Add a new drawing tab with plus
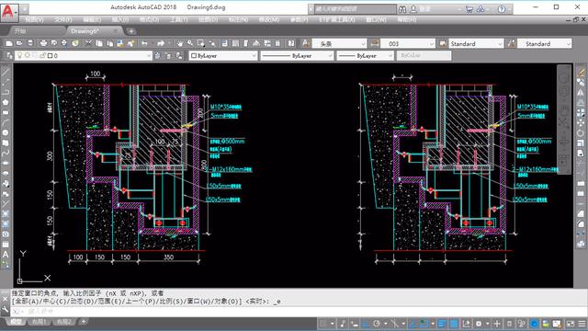This screenshot has height=331, width=588. [x=131, y=31]
